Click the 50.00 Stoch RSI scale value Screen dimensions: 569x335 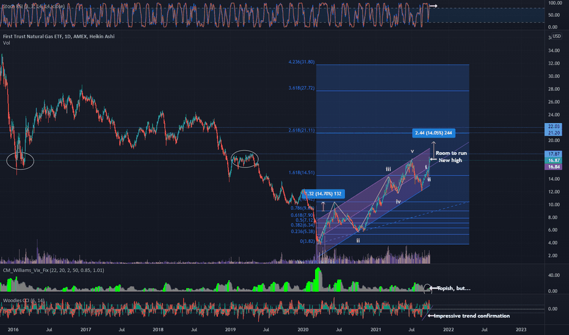pos(554,15)
